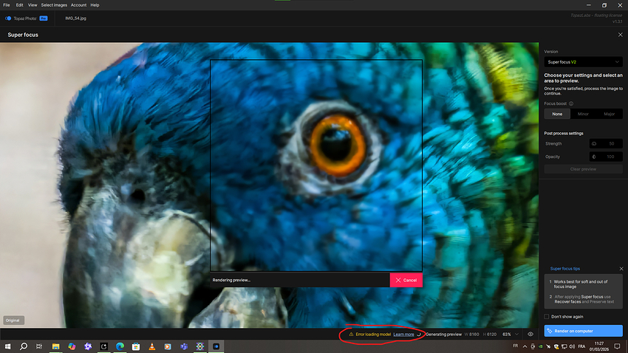Select Minor focus boost option
Screen dimensions: 628x353
[583, 114]
